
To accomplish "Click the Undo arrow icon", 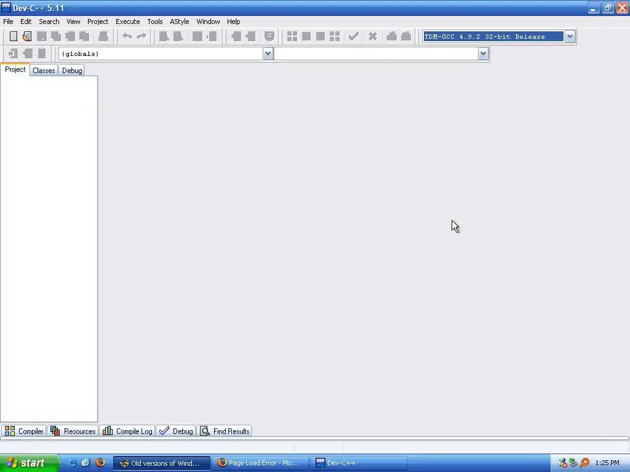I will pos(127,36).
